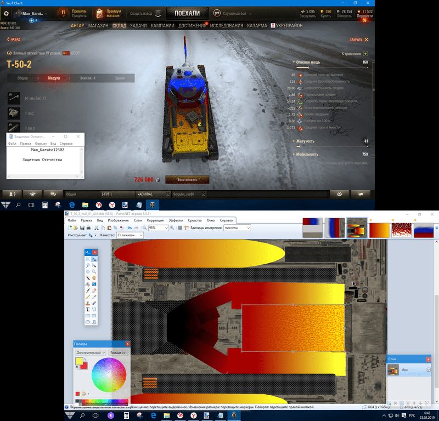This screenshot has height=421, width=439.
Task: Select the Paintbrush tool
Action: coord(88,291)
